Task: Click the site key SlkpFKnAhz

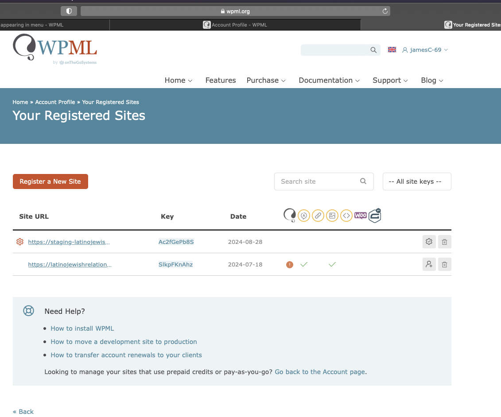Action: pos(176,264)
